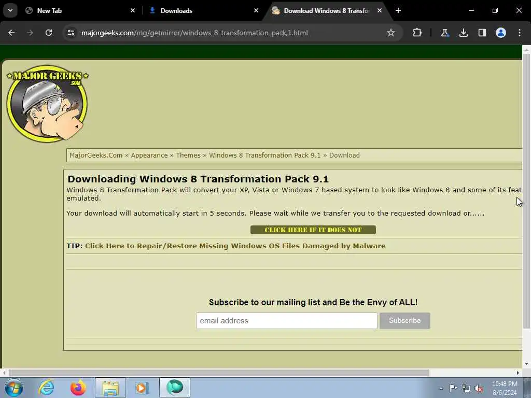The height and width of the screenshot is (398, 531).
Task: Close the New Tab tab
Action: pyautogui.click(x=133, y=10)
